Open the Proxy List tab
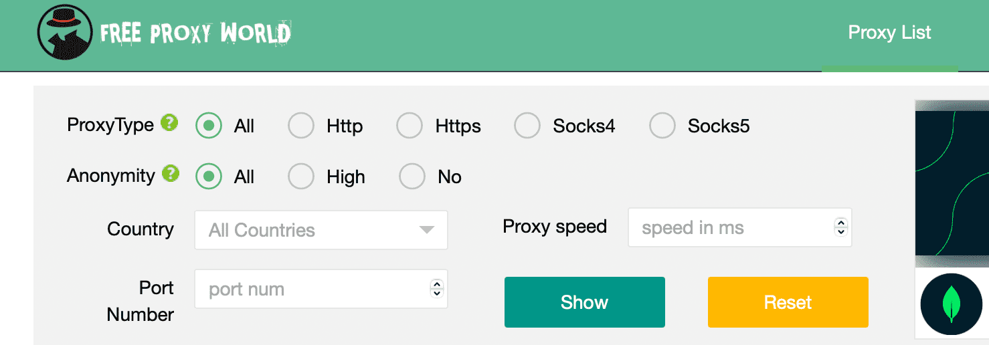Viewport: 989px width, 345px height. 889,33
